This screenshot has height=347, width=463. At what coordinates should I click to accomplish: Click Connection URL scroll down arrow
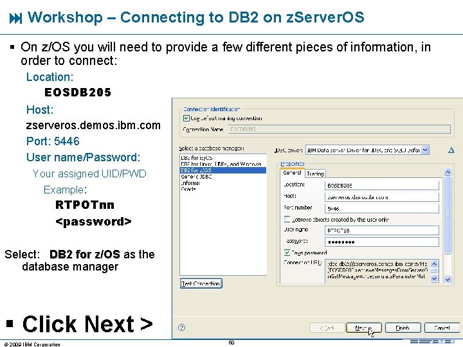click(x=434, y=278)
